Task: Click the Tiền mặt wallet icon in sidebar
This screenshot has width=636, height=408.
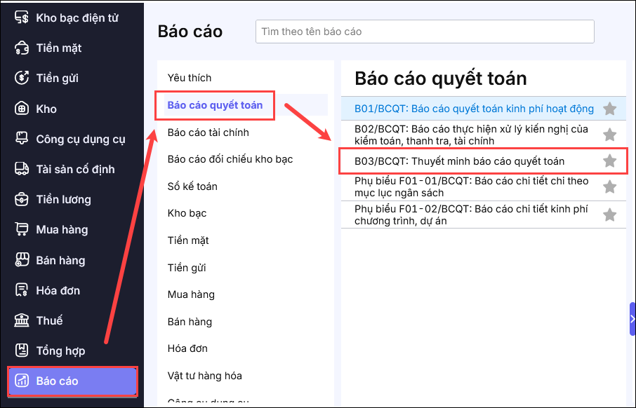Action: [22, 48]
